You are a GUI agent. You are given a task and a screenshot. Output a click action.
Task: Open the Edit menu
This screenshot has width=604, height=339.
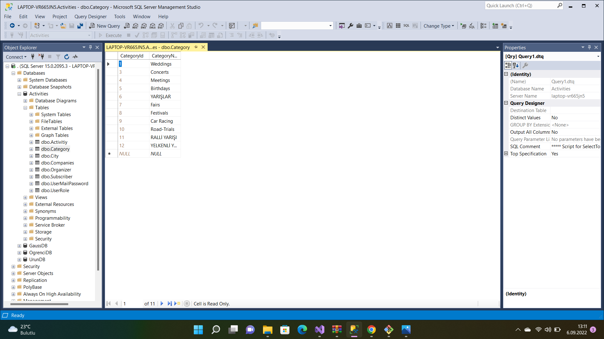click(x=23, y=16)
